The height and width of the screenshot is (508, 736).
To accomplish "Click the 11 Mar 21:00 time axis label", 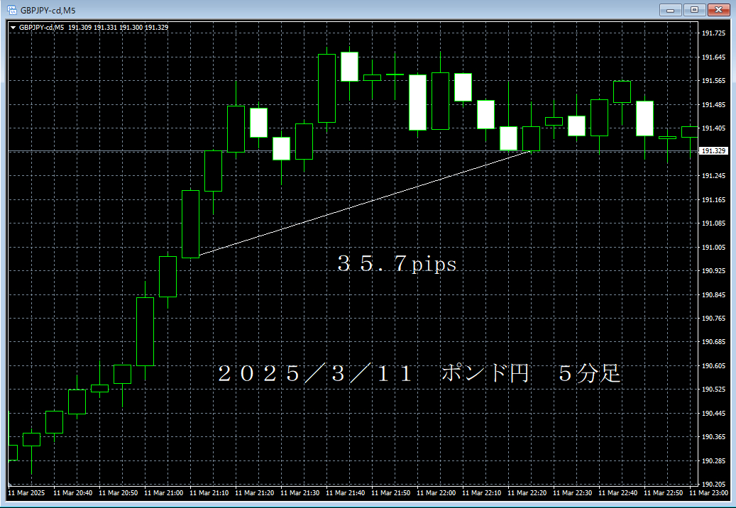I will tap(163, 492).
